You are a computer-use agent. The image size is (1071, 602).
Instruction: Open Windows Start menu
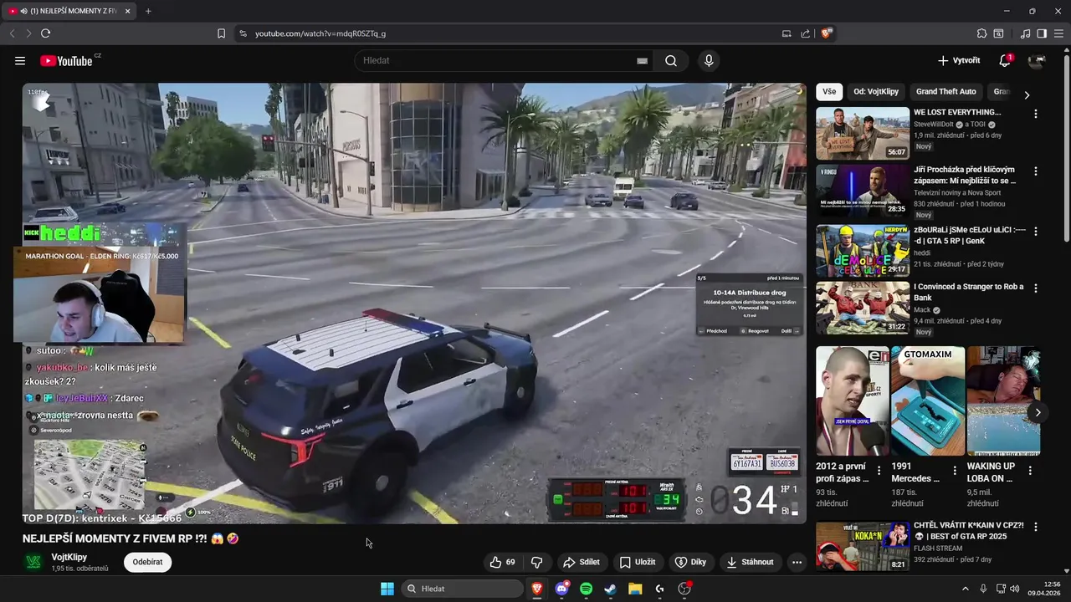[387, 589]
